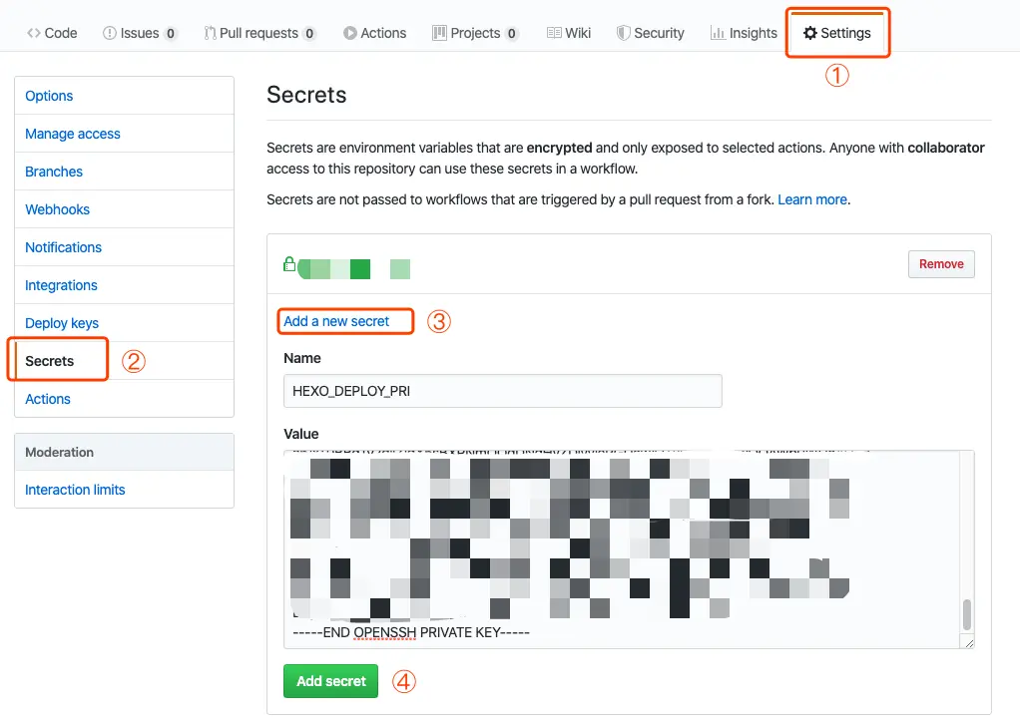
Task: Click the Actions play icon
Action: (x=350, y=33)
